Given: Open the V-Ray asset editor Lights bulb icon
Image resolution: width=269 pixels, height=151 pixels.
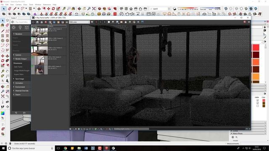Looking at the screenshot, I should click(20, 27).
